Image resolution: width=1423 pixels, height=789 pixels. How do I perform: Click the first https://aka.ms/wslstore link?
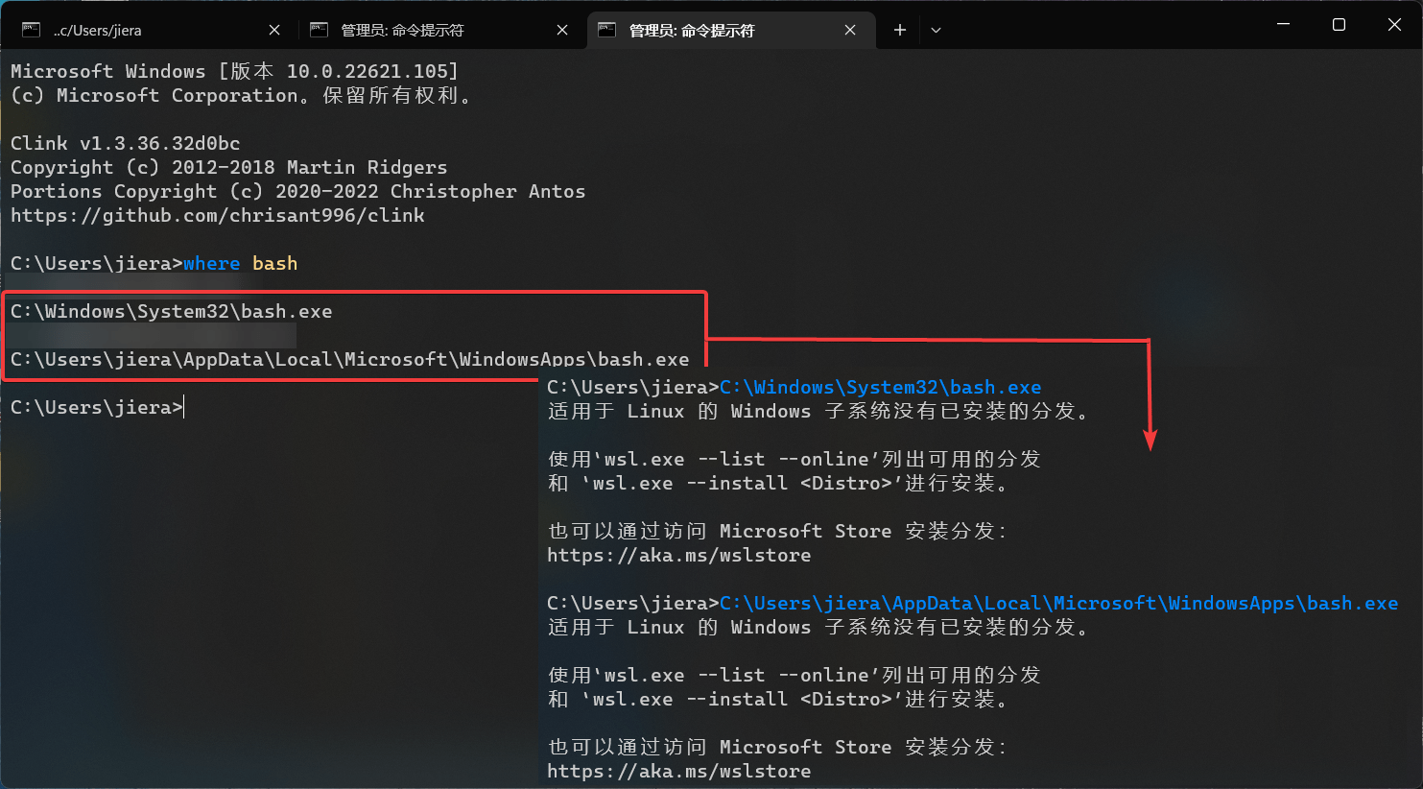[x=679, y=555]
